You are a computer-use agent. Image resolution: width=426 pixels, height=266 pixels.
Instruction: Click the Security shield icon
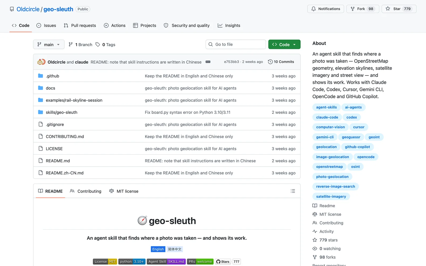click(x=166, y=26)
